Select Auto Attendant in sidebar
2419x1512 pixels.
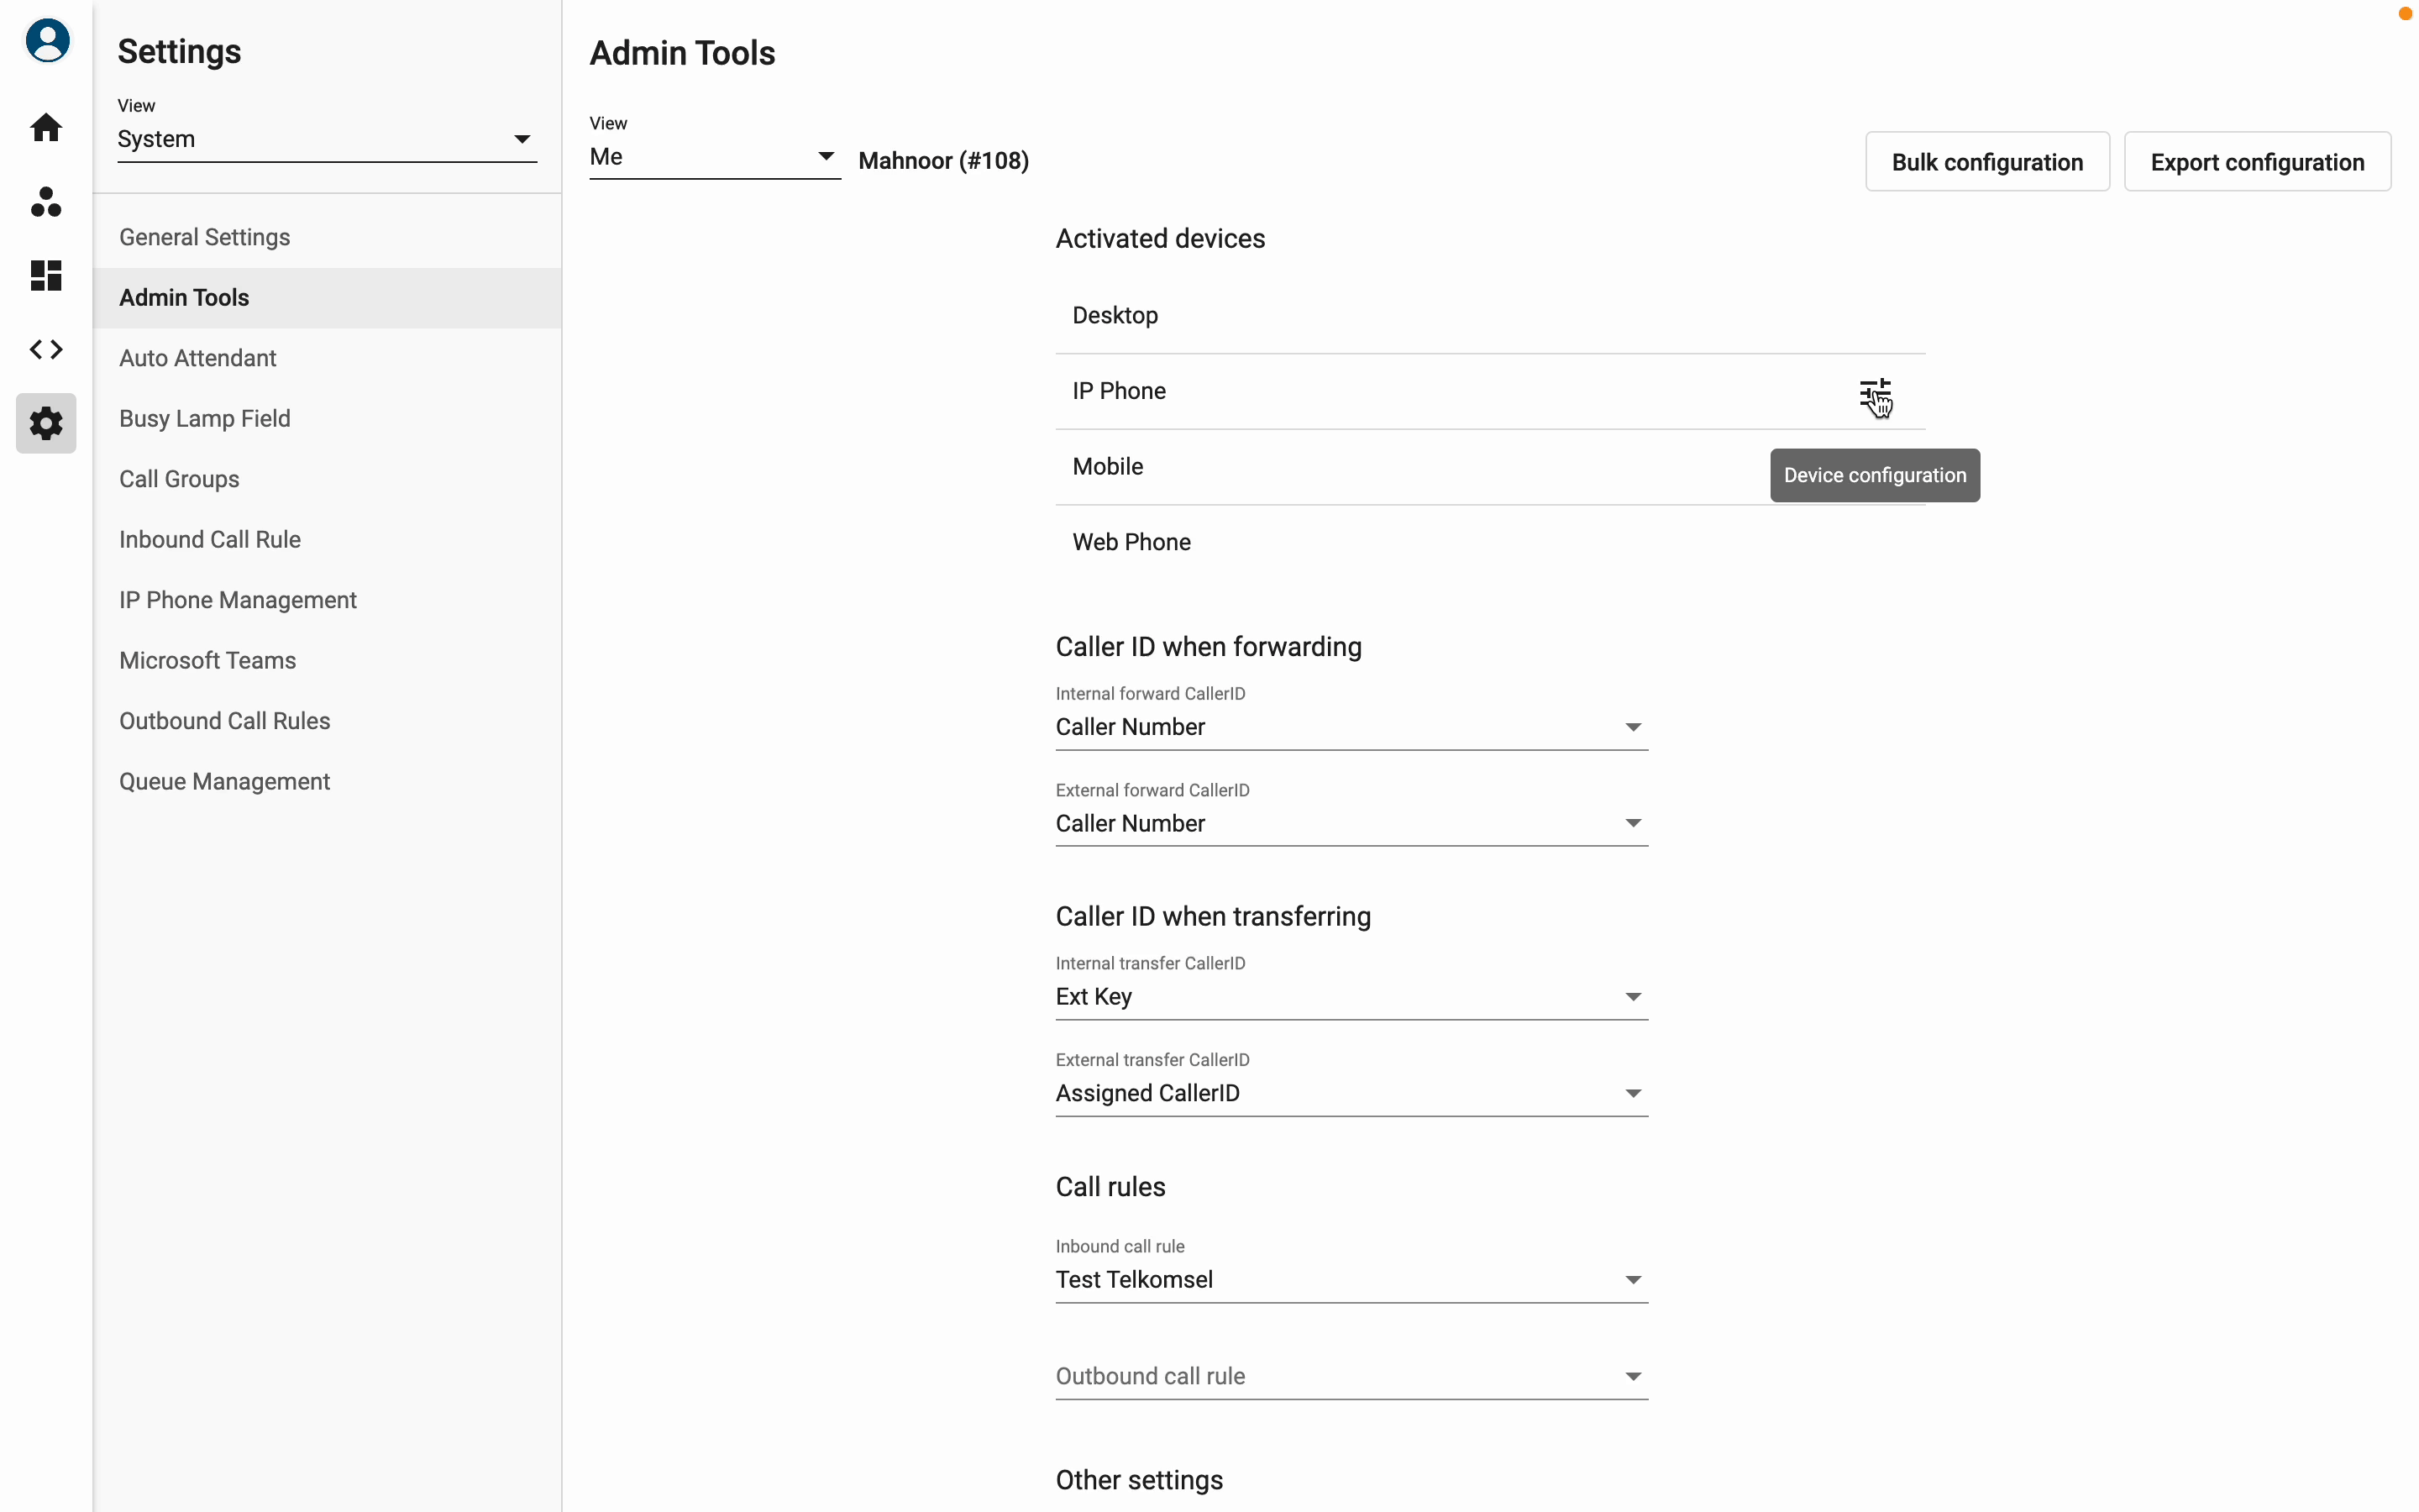(x=198, y=358)
